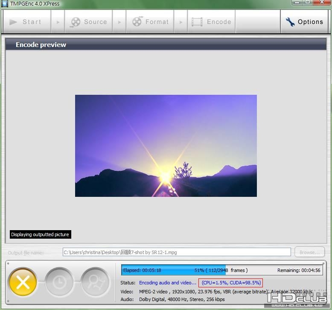The image size is (332, 310).
Task: Go to the Source stage tab
Action: pos(88,22)
